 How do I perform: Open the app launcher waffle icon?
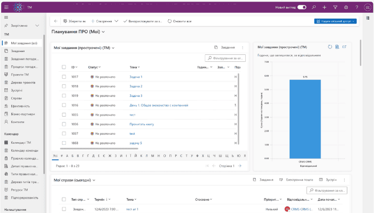pos(6,7)
